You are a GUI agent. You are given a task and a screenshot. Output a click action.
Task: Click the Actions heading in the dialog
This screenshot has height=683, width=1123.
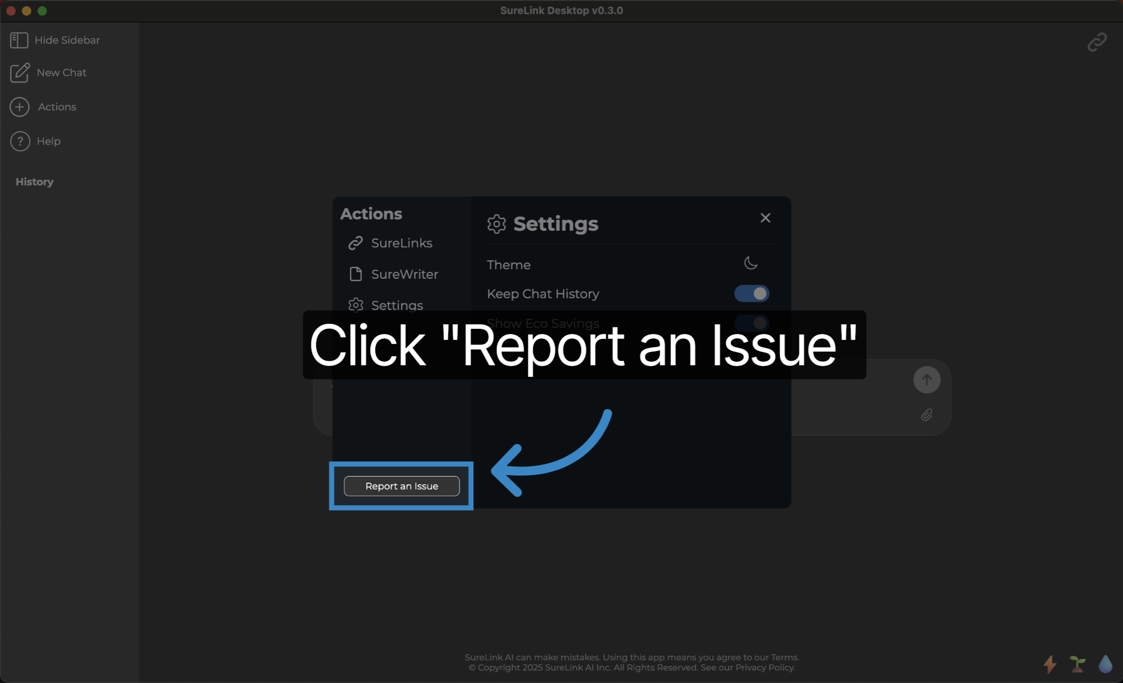coord(371,214)
